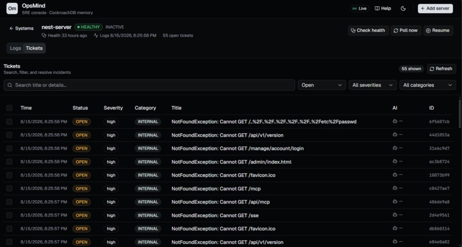This screenshot has width=462, height=247.
Task: Click ticket ID 2d4e9561
Action: click(x=439, y=215)
